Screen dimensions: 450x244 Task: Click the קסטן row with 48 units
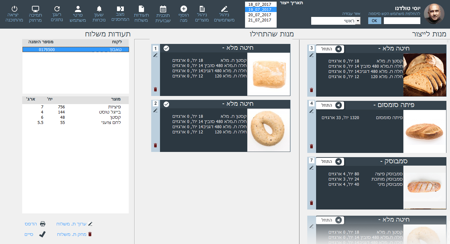(x=76, y=117)
